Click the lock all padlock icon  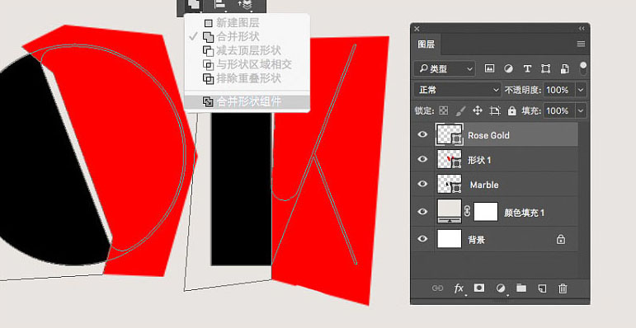point(512,110)
